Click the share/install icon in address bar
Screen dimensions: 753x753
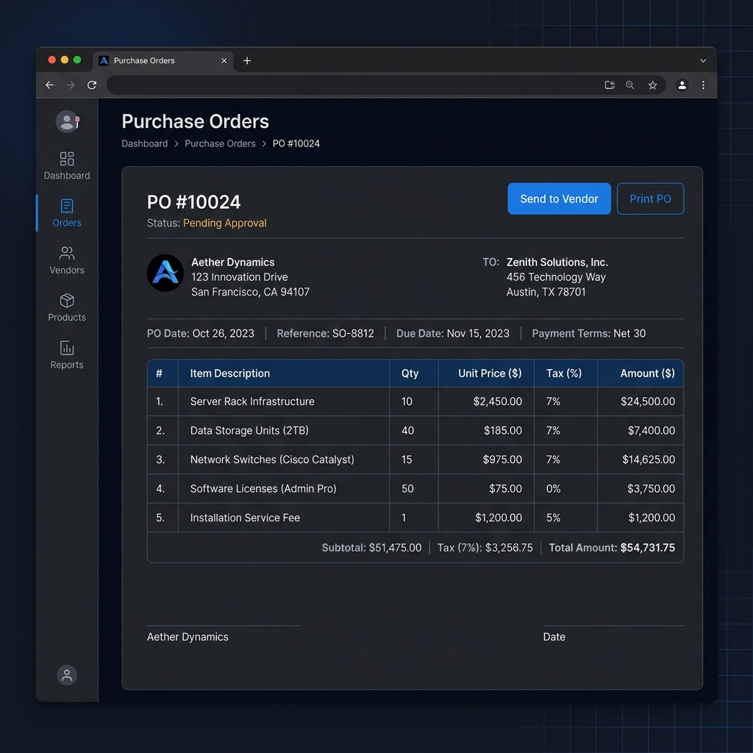pos(610,85)
